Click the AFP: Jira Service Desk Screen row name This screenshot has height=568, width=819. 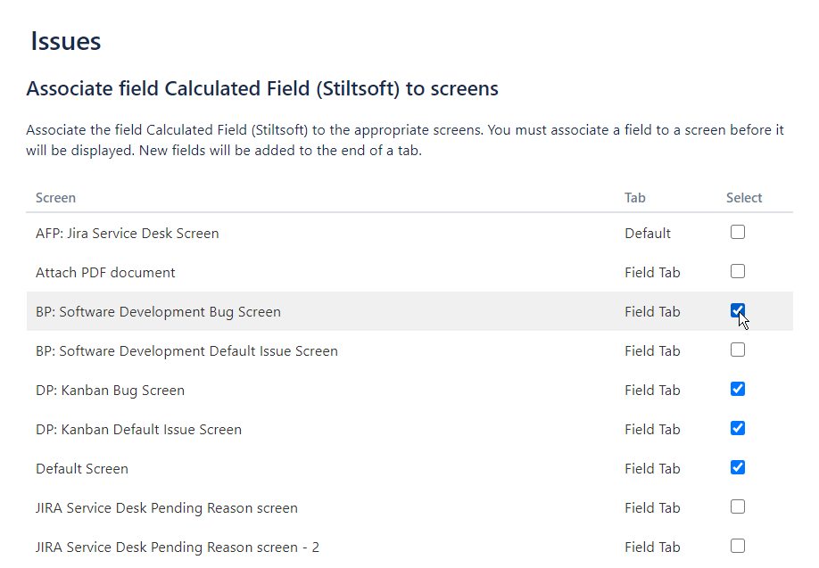coord(127,234)
